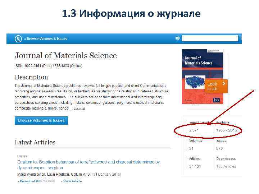The image size is (259, 194).
Task: Click the Download PDF link
Action: (x=36, y=181)
